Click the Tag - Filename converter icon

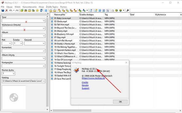tap(60, 11)
